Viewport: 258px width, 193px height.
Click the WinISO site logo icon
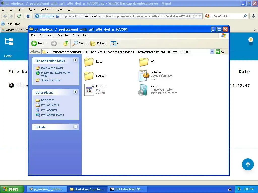coord(9,41)
